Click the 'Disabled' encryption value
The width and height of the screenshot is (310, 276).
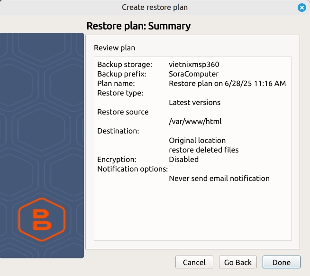(183, 160)
